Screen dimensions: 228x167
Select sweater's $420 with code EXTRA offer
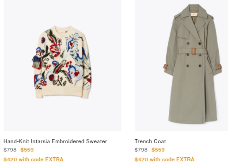point(34,159)
